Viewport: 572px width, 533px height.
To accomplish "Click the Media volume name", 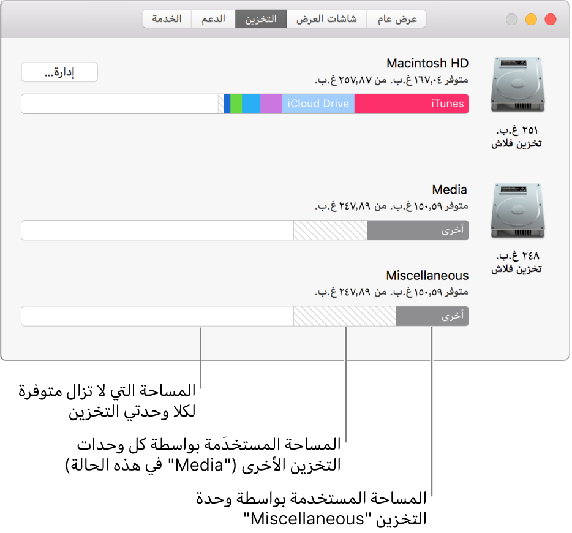I will 450,190.
